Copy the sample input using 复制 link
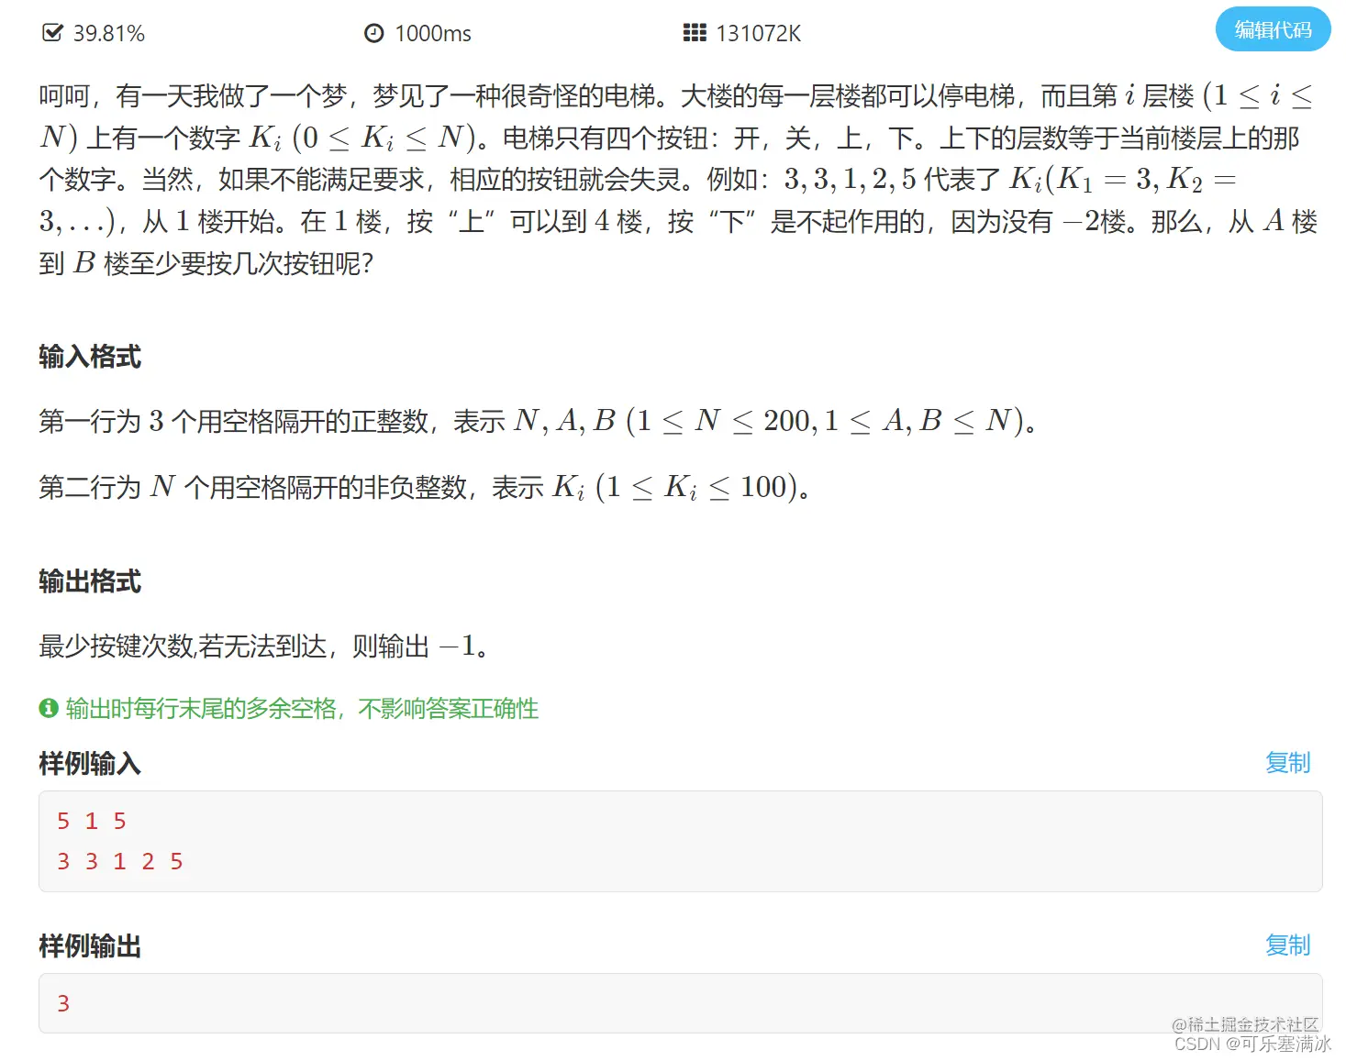The width and height of the screenshot is (1346, 1061). point(1287,763)
